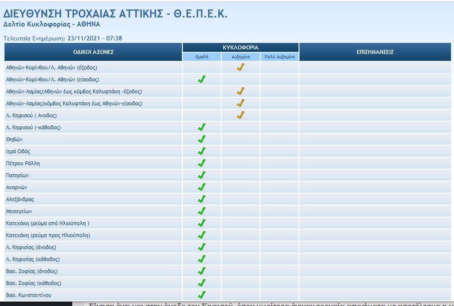Click the green checkmark for Αθηνών-Κορίνθου (είσοδος)
Viewport: 454px width, 306px height.
coord(202,79)
